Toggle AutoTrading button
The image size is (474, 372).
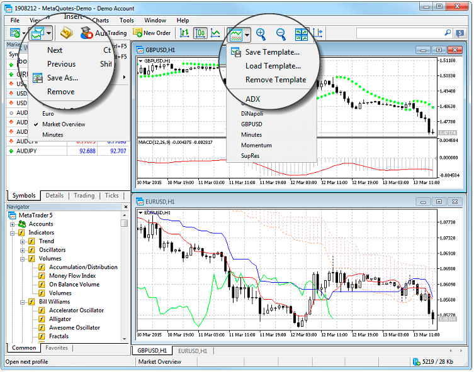104,33
